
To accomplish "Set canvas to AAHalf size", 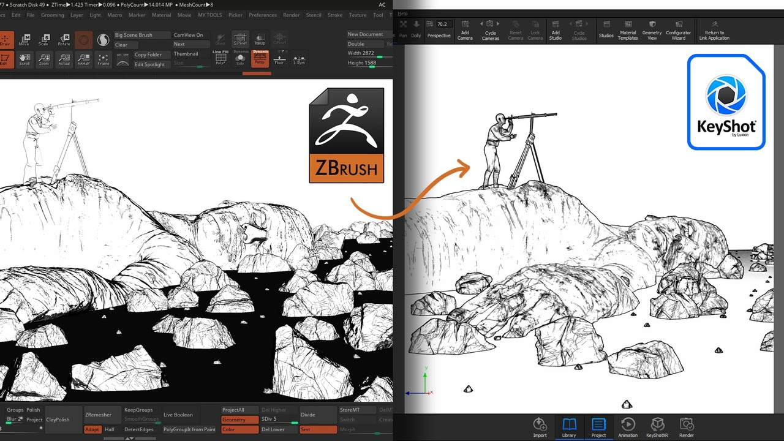I will coord(84,59).
